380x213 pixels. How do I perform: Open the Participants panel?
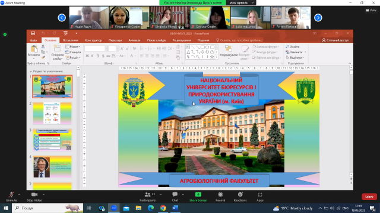pyautogui.click(x=148, y=196)
